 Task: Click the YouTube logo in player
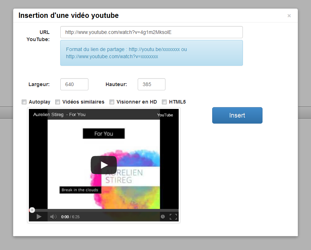point(165,115)
